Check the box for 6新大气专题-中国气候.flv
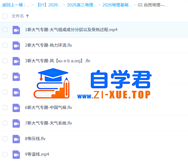The width and height of the screenshot is (188, 161). pos(5,108)
